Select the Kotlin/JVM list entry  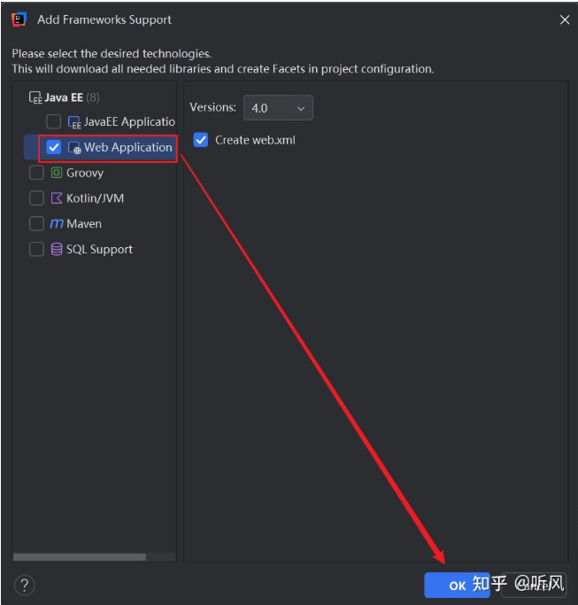95,198
